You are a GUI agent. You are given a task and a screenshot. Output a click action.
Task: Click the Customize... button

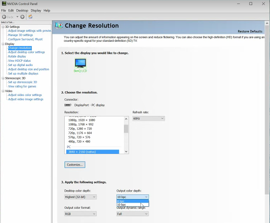click(x=75, y=164)
